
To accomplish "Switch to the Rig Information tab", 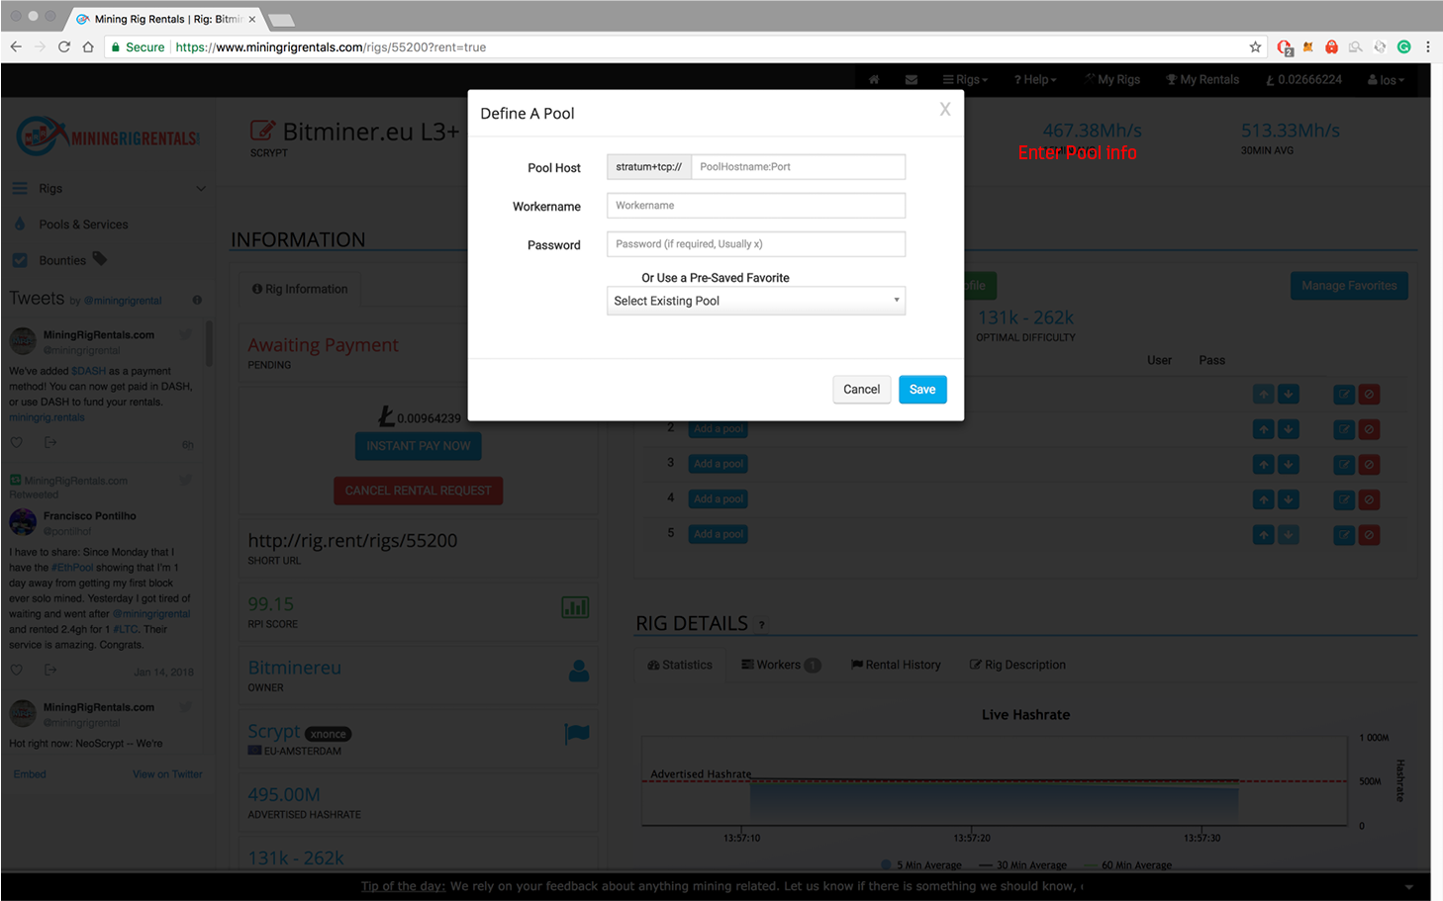I will coord(300,289).
